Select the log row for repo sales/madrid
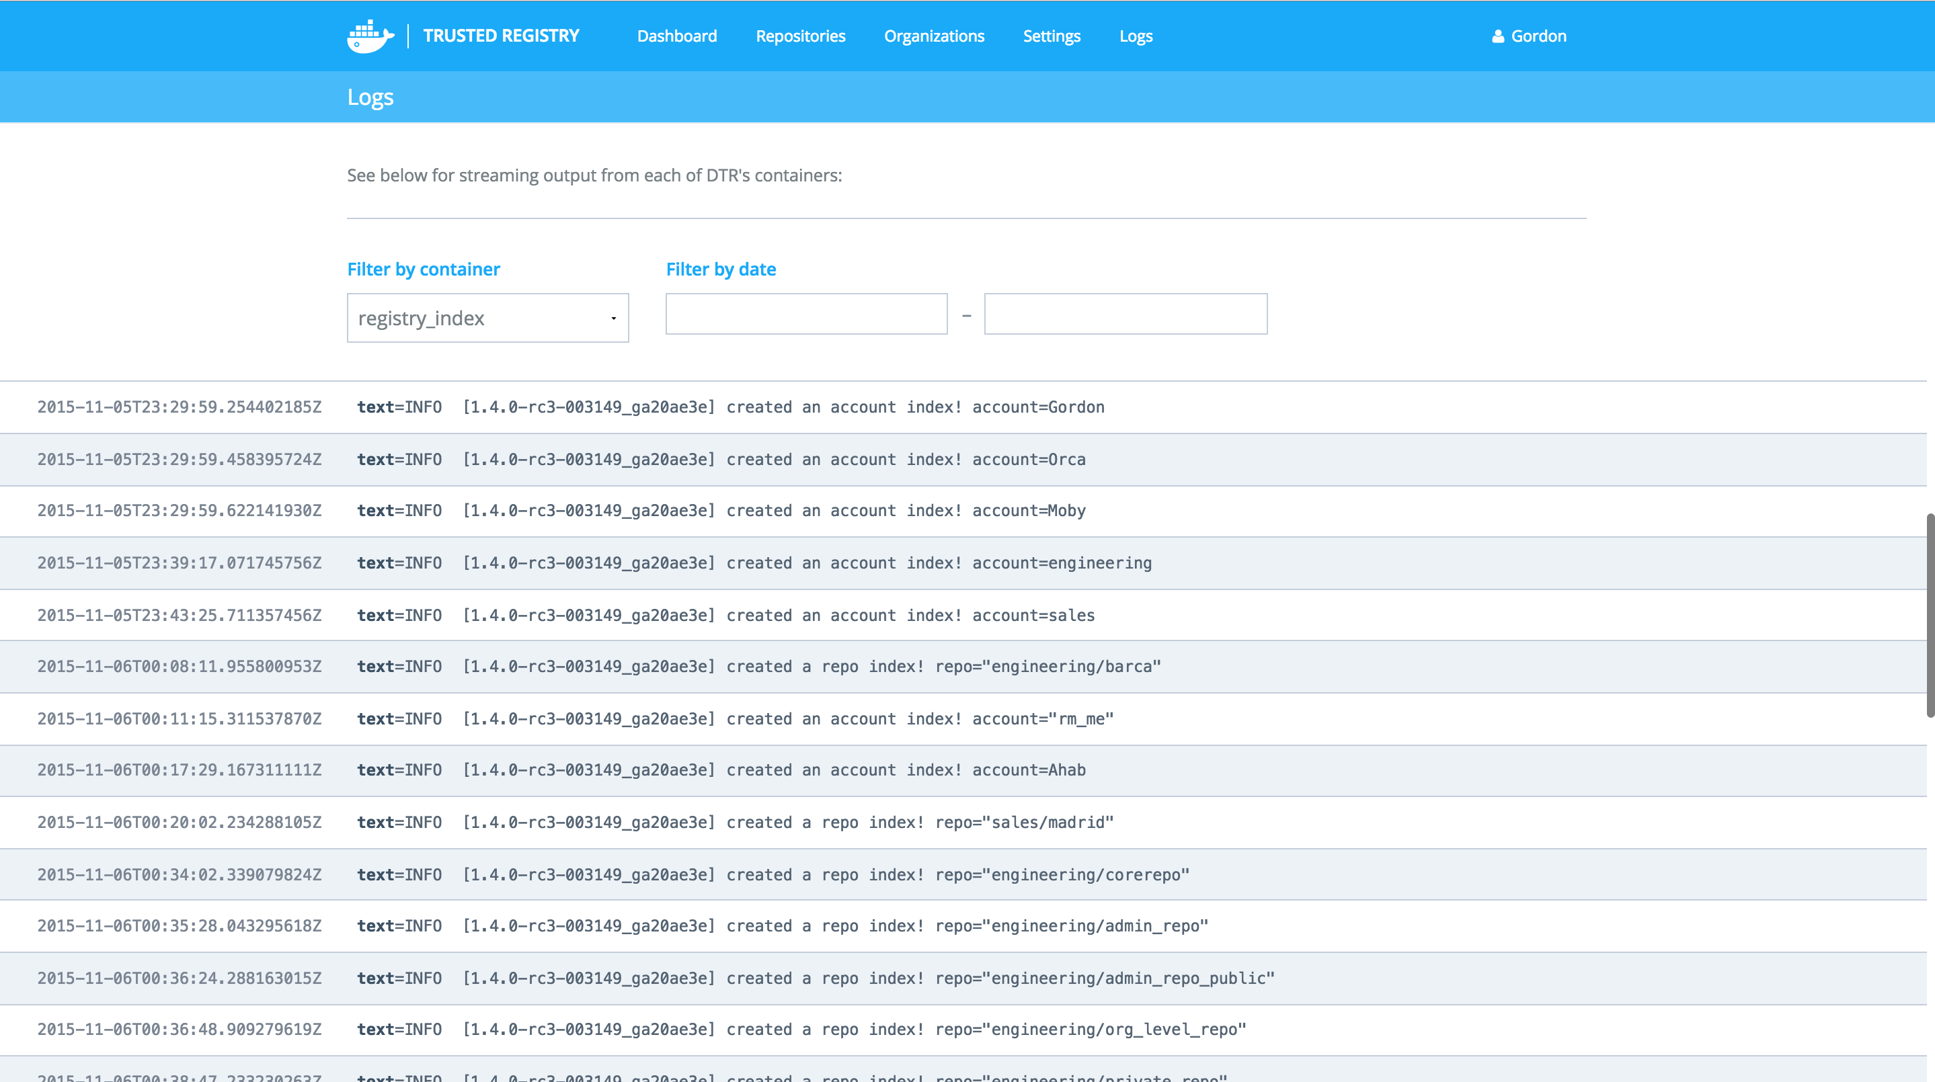Screen dimensions: 1935x1082 (963, 822)
